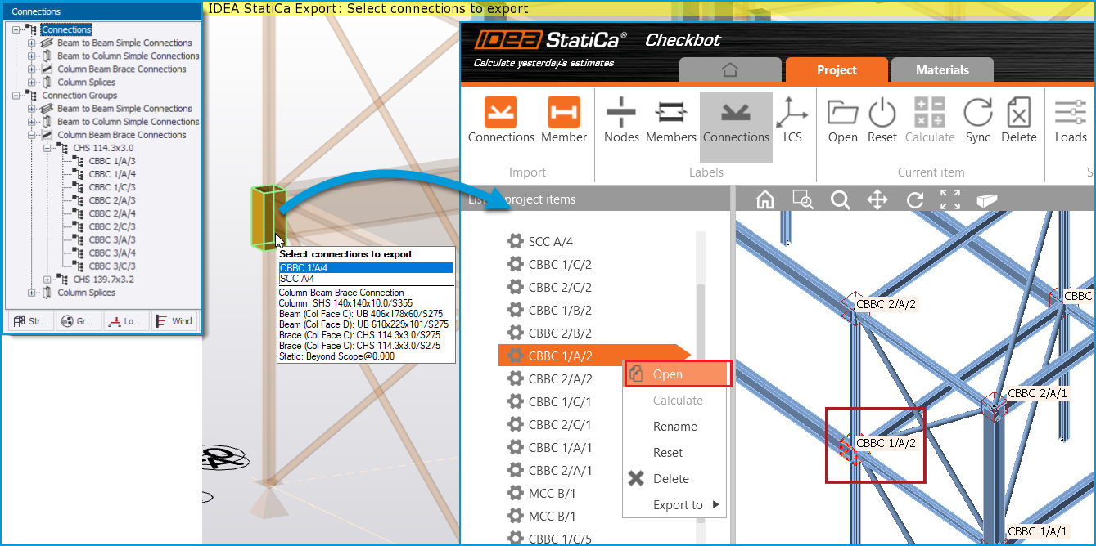Open the Gr... tab in the Connections panel
Screen dimensions: 1096x546
(78, 321)
